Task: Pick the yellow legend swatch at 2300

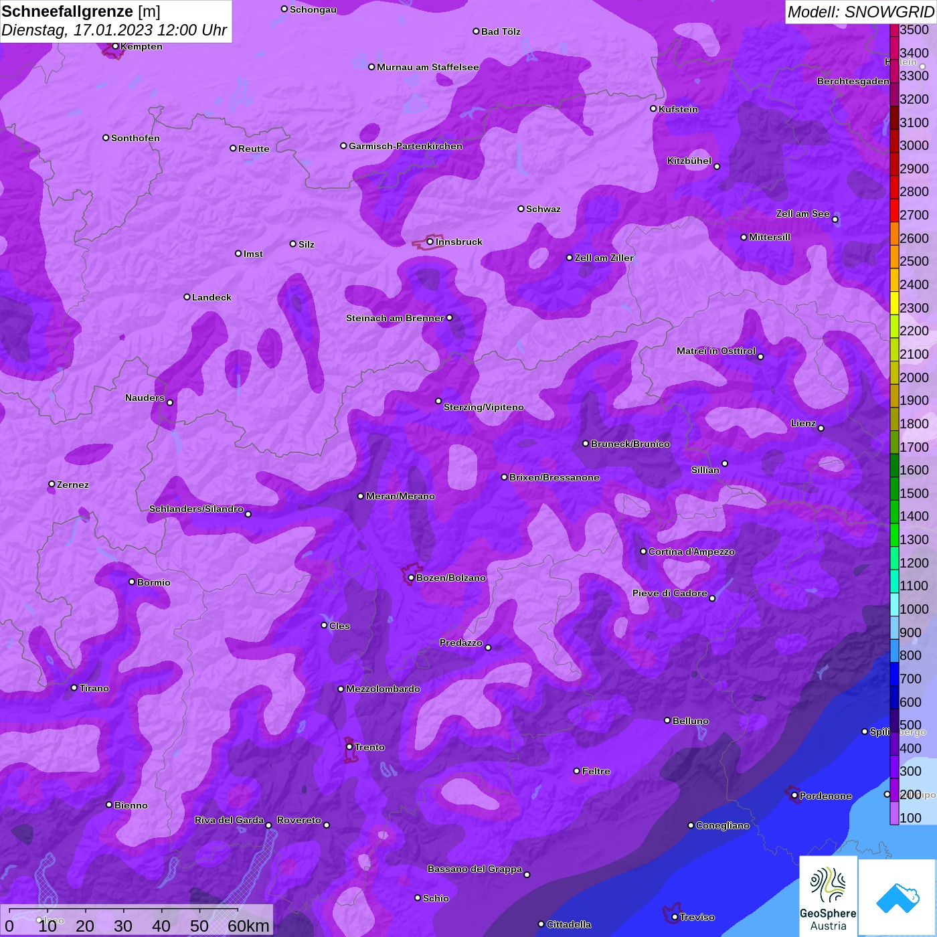Action: click(894, 303)
